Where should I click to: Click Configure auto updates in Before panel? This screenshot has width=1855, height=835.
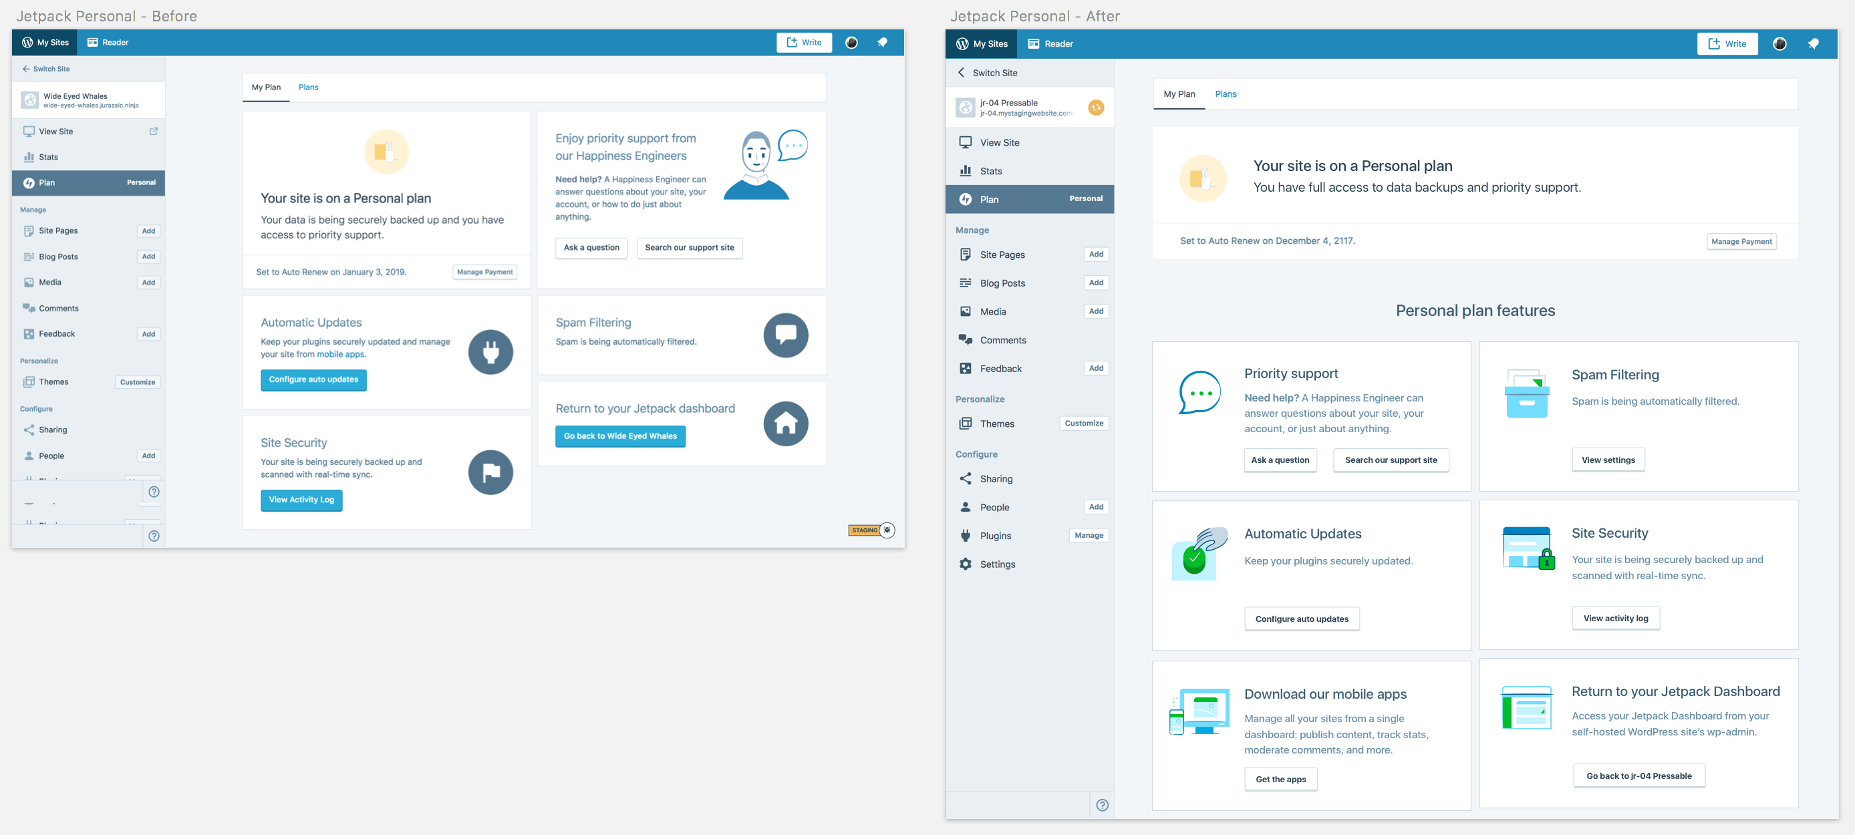point(313,379)
